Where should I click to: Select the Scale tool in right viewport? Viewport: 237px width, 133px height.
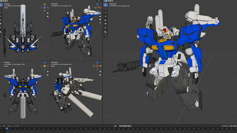[x=106, y=20]
